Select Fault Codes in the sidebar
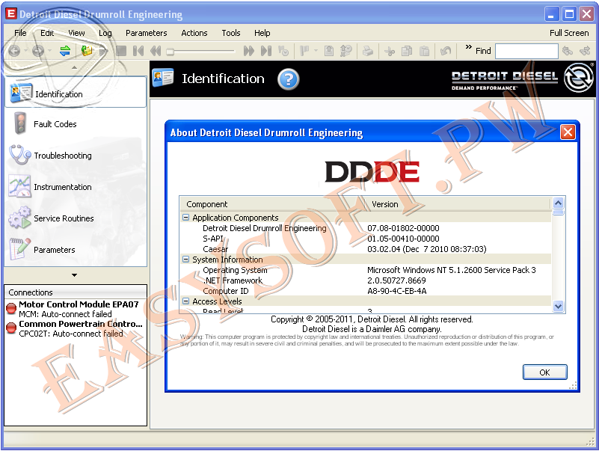This screenshot has height=451, width=599. [x=76, y=124]
